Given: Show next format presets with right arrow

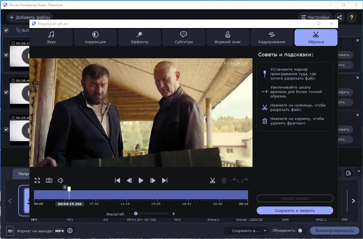Looking at the screenshot, I should (353, 201).
